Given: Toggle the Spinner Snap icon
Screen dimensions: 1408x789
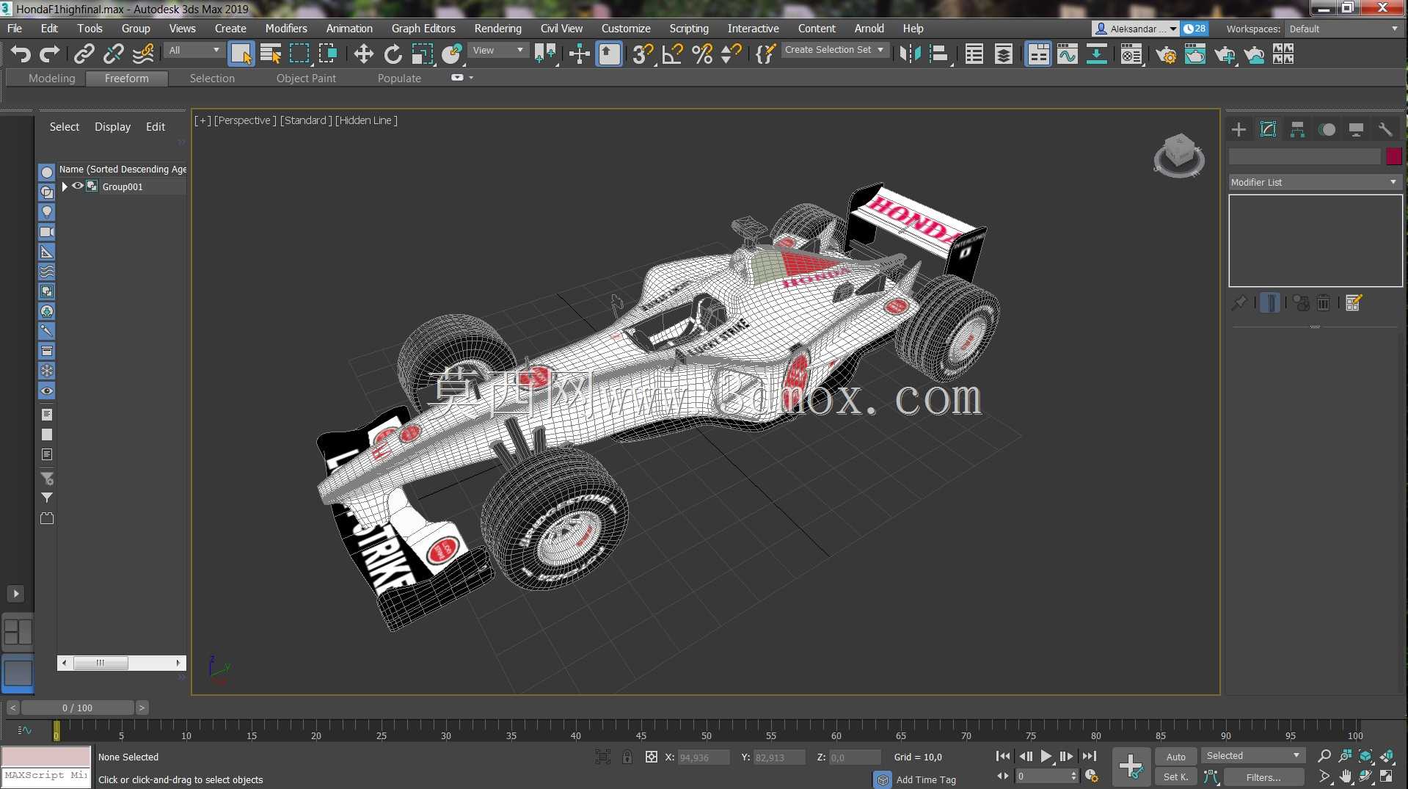Looking at the screenshot, I should 731,54.
